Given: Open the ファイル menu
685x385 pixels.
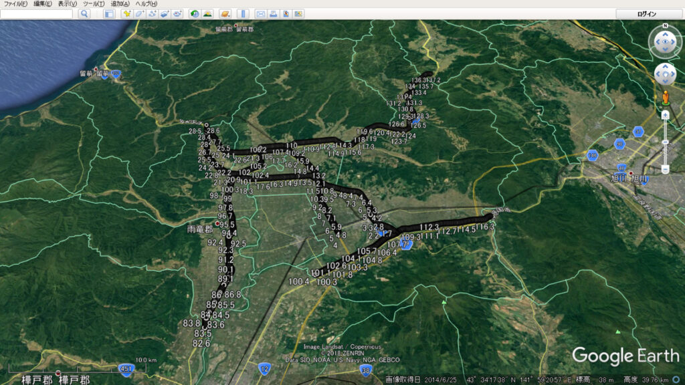Looking at the screenshot, I should [x=16, y=4].
